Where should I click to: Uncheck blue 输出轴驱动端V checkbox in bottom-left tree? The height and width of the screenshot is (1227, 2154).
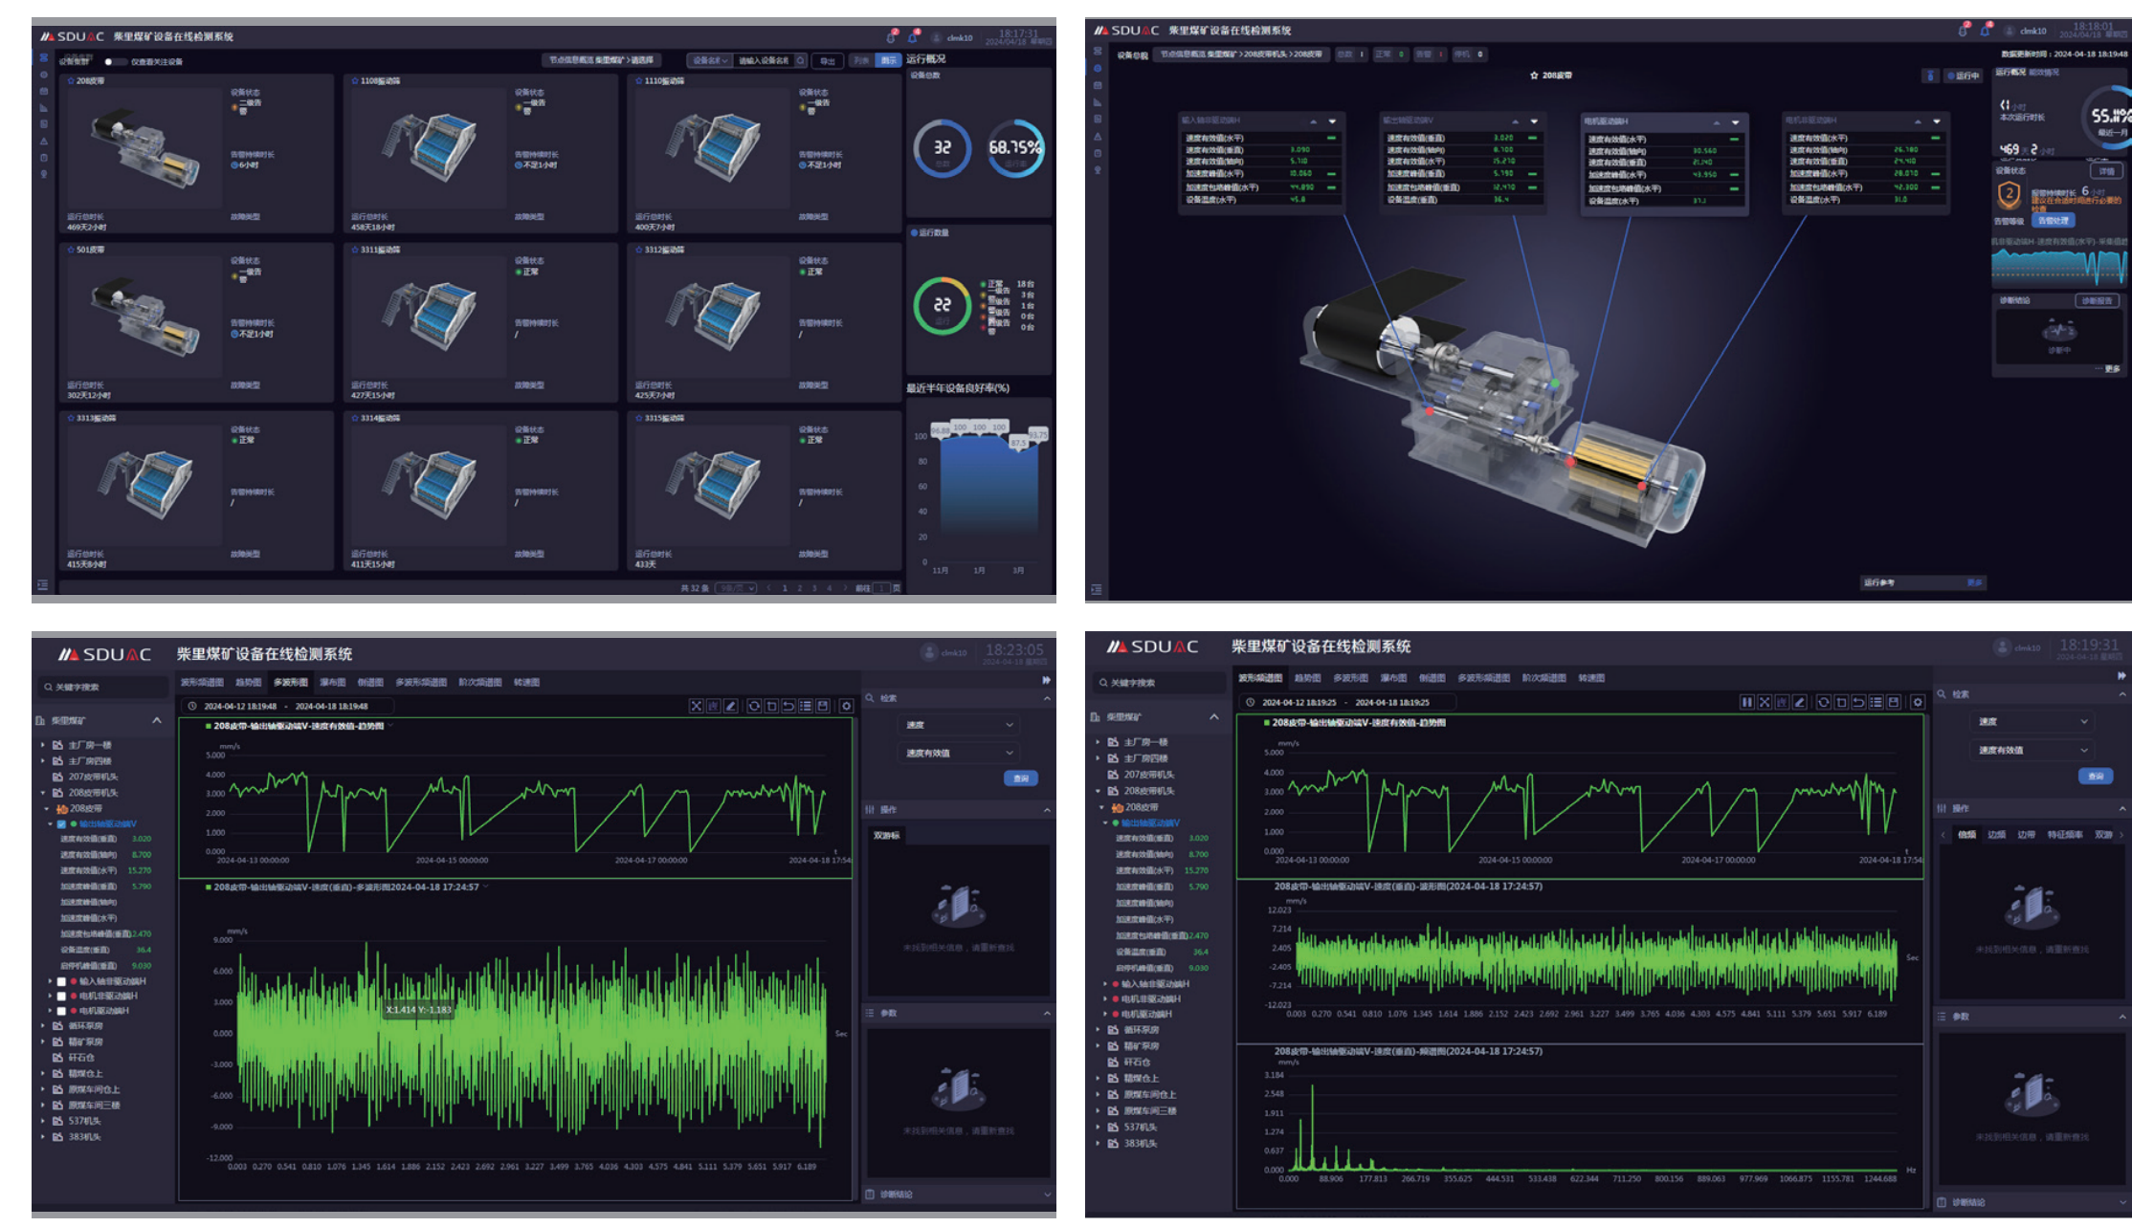61,823
